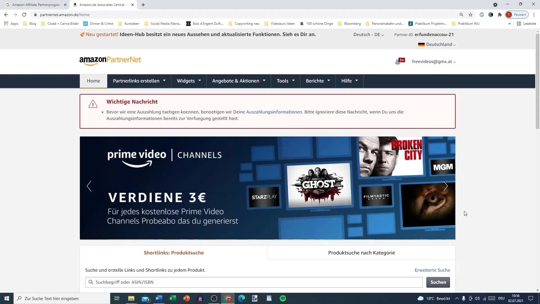
Task: Switch to Produktsuche nach Kategorie tab
Action: (x=361, y=253)
